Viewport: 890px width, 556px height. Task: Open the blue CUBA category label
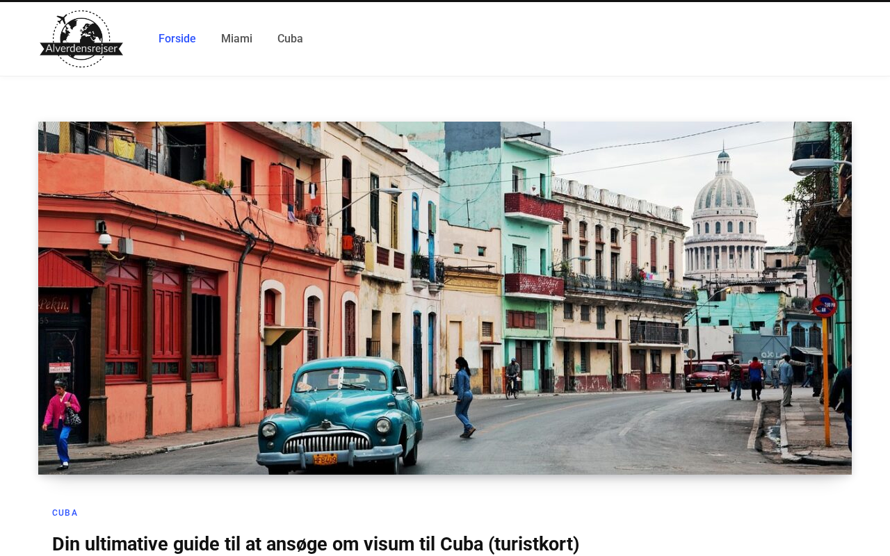65,513
